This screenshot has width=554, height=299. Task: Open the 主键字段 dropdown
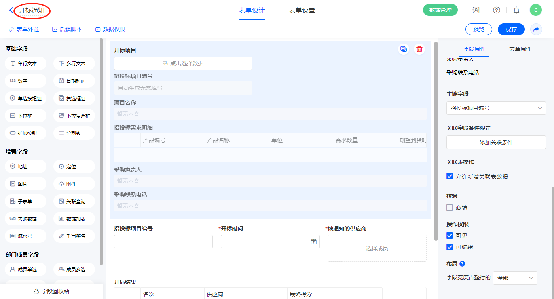(x=496, y=108)
